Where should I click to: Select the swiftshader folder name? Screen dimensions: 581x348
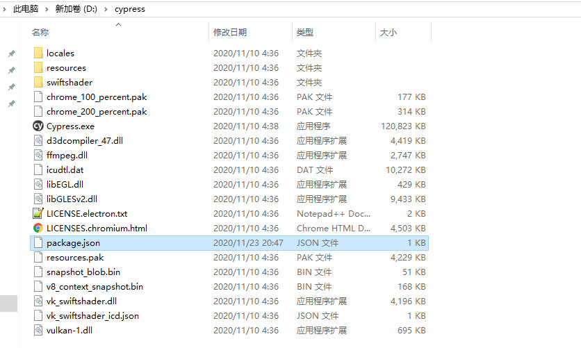coord(69,82)
